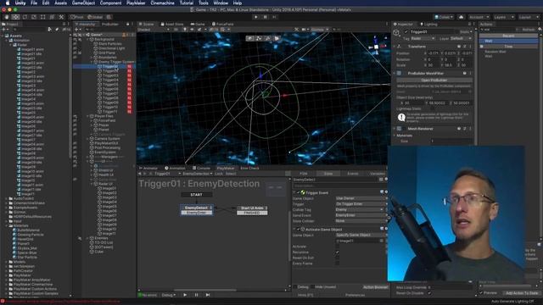Toggle the Hide Unused checkbox
Screen dimensions: 543x305
[313, 287]
